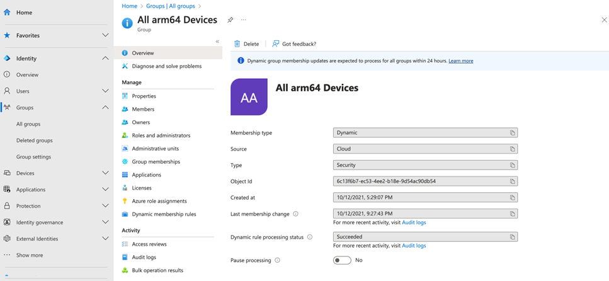Click Got feedback?

coord(294,44)
